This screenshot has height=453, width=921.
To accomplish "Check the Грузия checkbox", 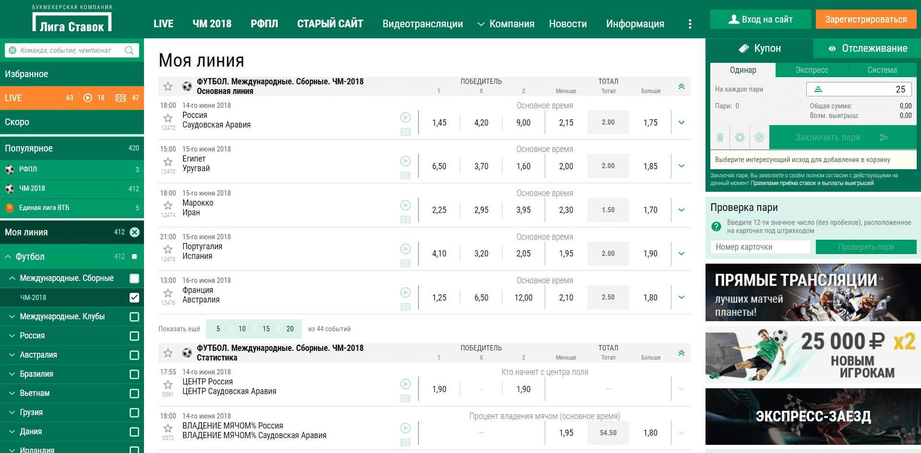I will pos(134,413).
